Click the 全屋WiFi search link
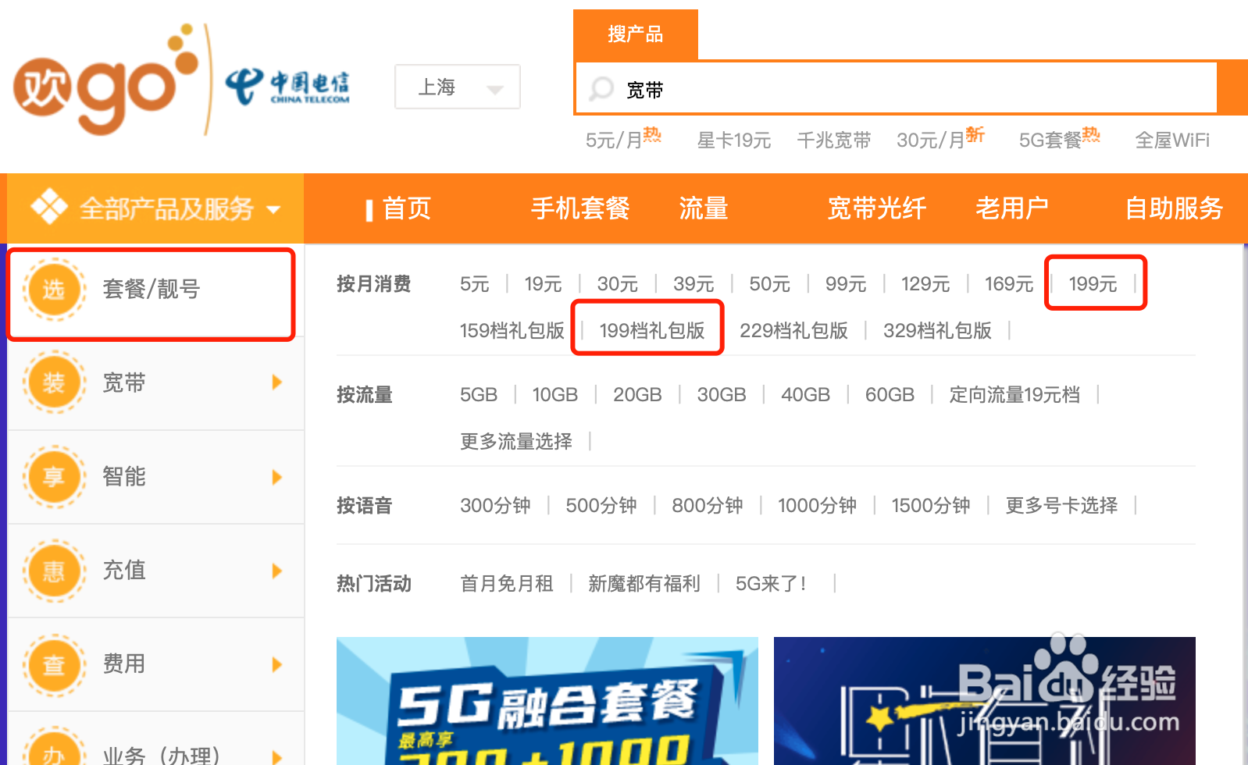 pos(1172,141)
